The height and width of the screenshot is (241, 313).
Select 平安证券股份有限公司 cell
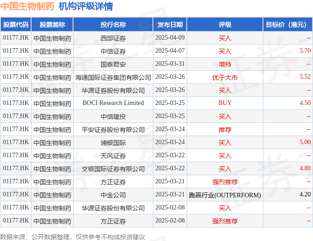[113, 130]
